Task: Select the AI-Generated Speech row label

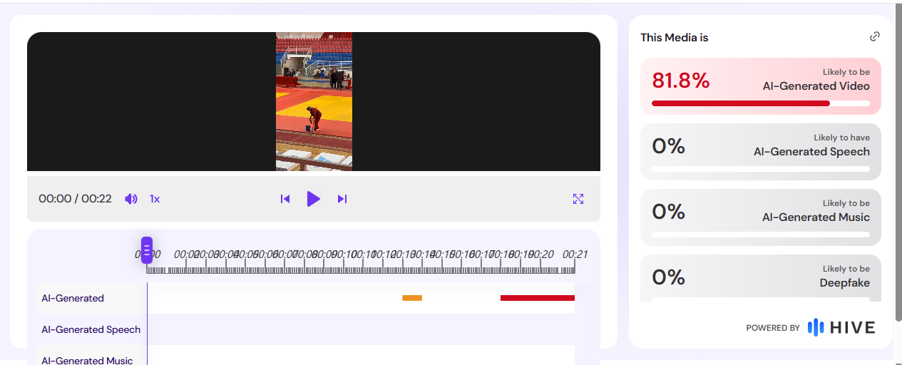Action: point(91,329)
